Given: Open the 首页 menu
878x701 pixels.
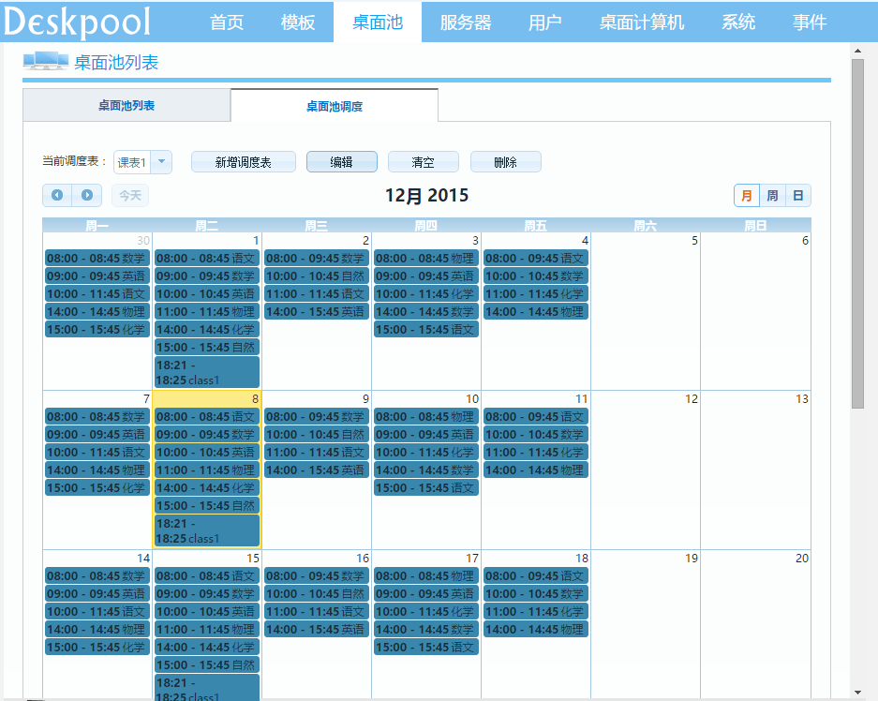Looking at the screenshot, I should (x=227, y=22).
